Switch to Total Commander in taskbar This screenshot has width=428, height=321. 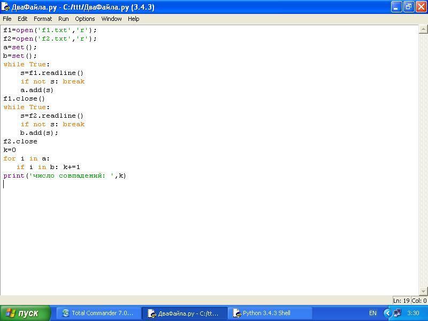[x=98, y=313]
